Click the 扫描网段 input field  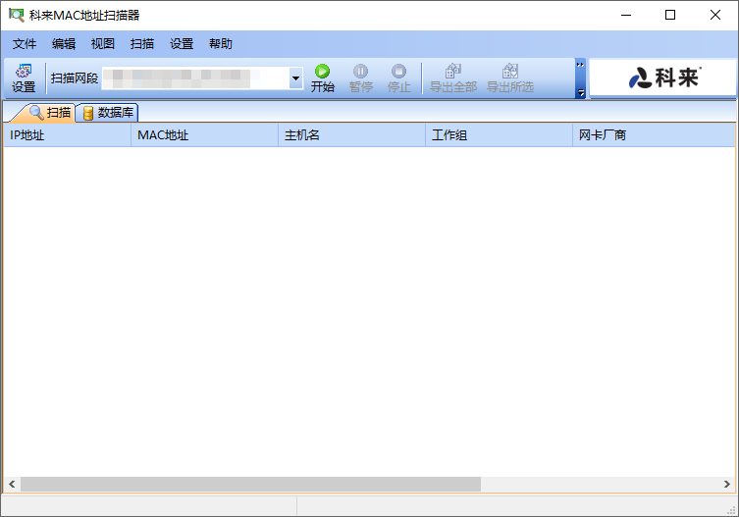coord(196,78)
